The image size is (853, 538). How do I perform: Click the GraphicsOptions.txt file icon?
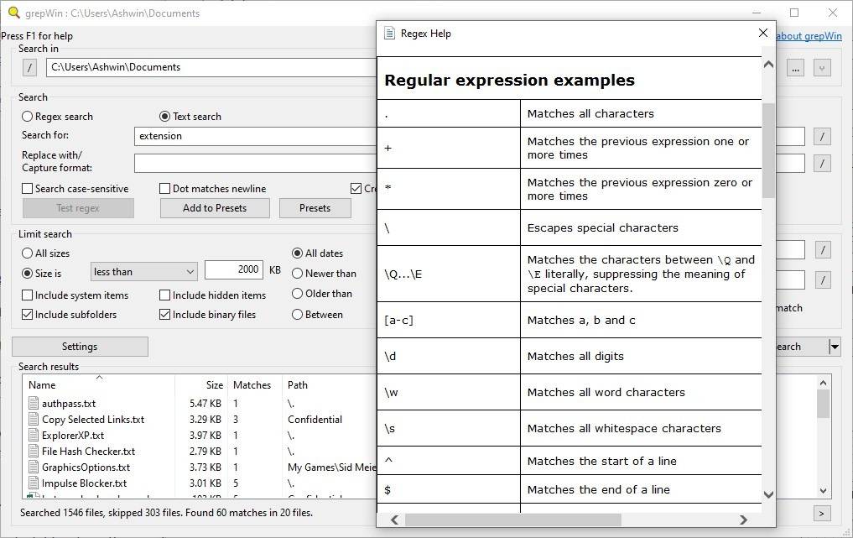34,467
